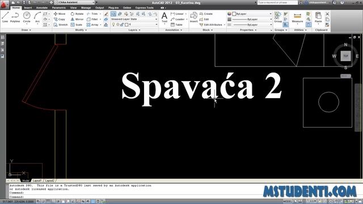Expand the Modify panel
The image size is (363, 204).
81,30
